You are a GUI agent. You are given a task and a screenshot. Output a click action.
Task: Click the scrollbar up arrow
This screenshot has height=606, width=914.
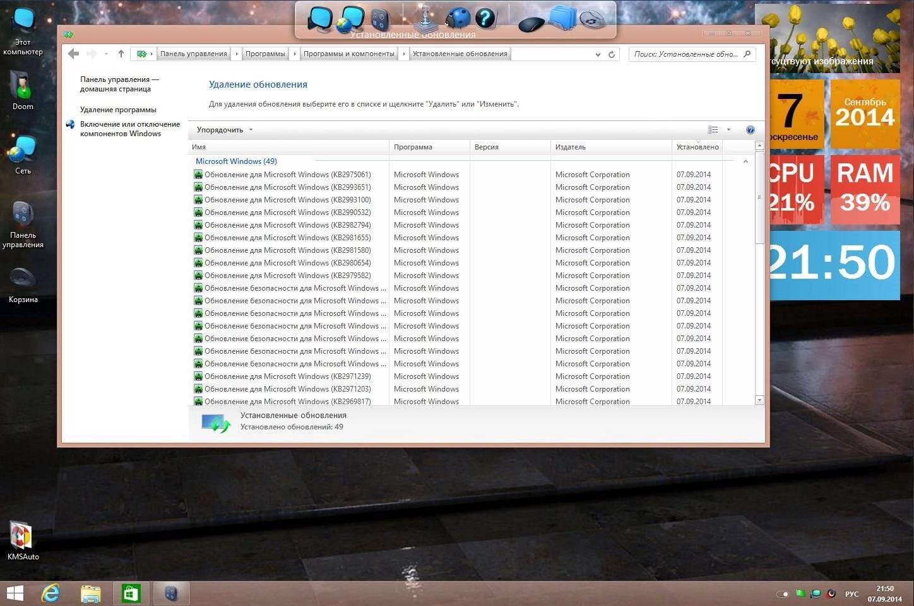pos(759,146)
